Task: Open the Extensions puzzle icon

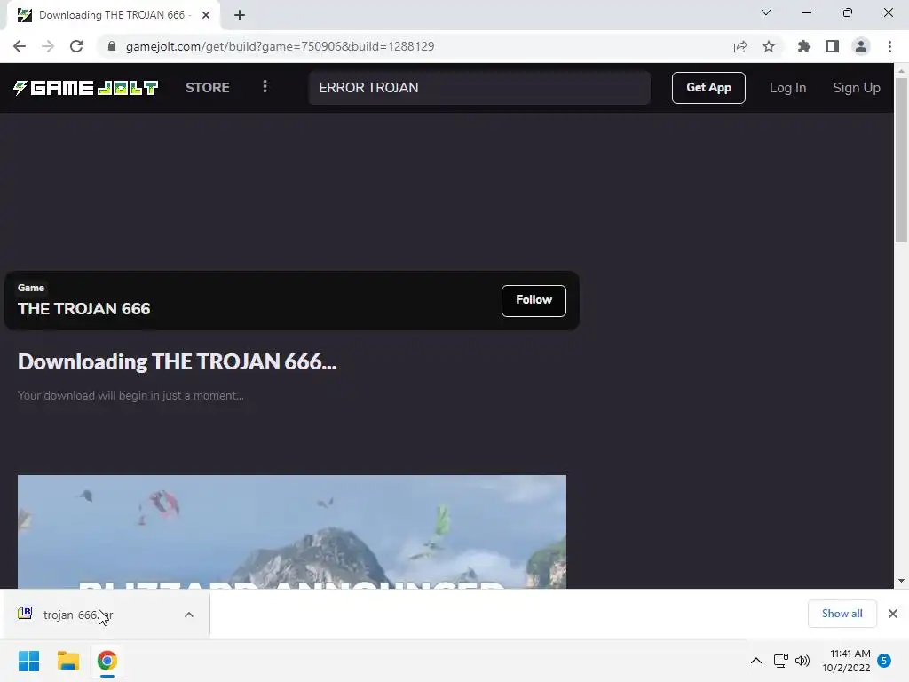Action: pyautogui.click(x=804, y=46)
